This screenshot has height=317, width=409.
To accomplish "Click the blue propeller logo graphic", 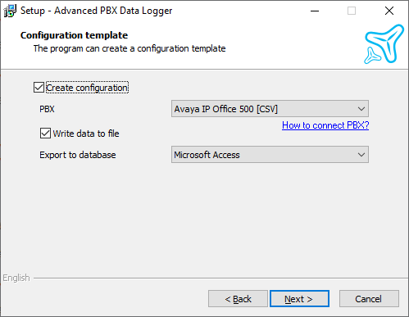I will [384, 44].
